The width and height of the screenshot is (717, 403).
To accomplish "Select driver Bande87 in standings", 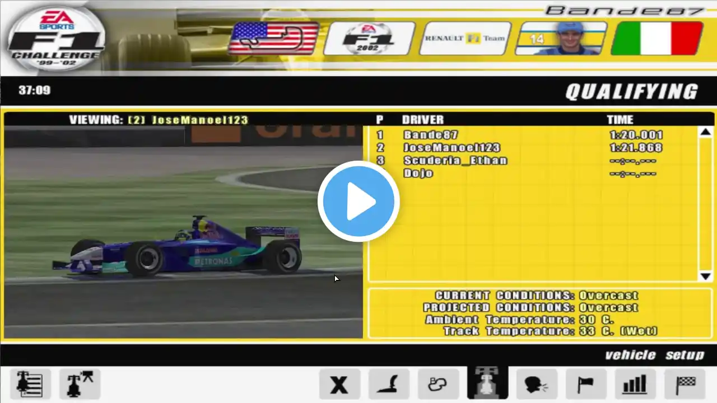I will pos(431,135).
